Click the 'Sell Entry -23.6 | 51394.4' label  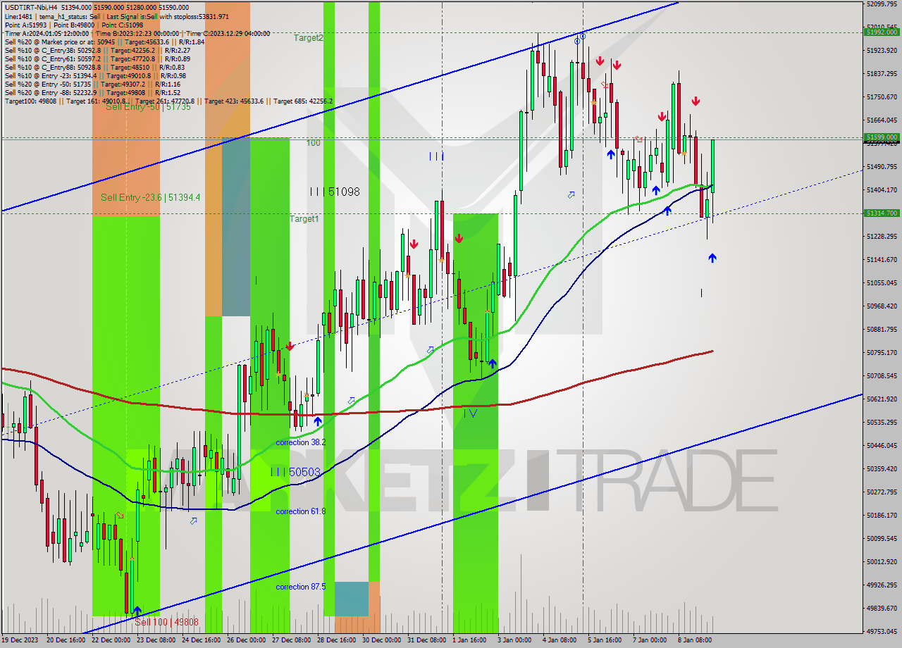point(150,197)
